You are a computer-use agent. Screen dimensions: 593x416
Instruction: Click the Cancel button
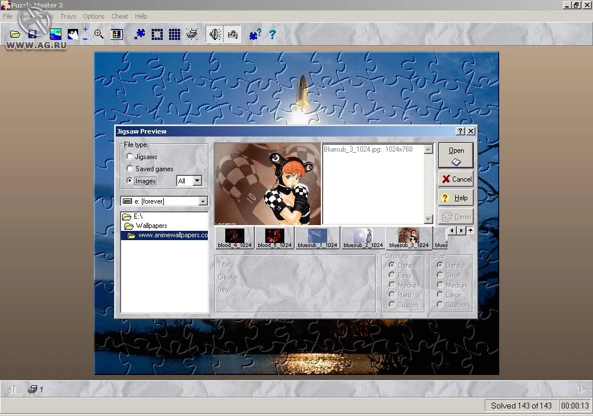(x=456, y=179)
